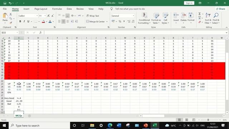Click the Borders icon

36,21
